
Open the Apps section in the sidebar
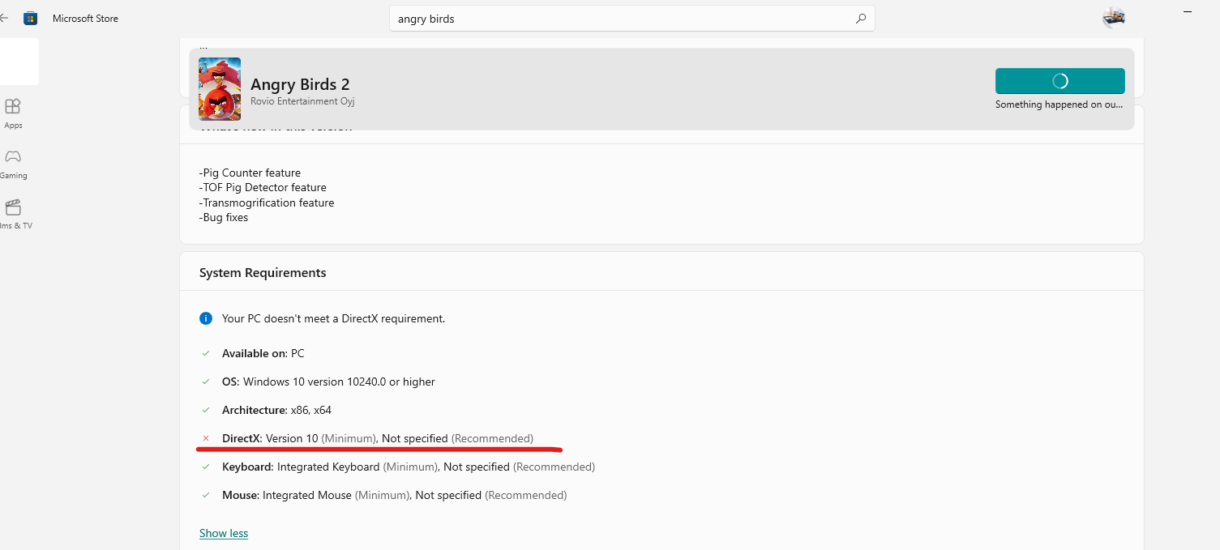(x=13, y=113)
